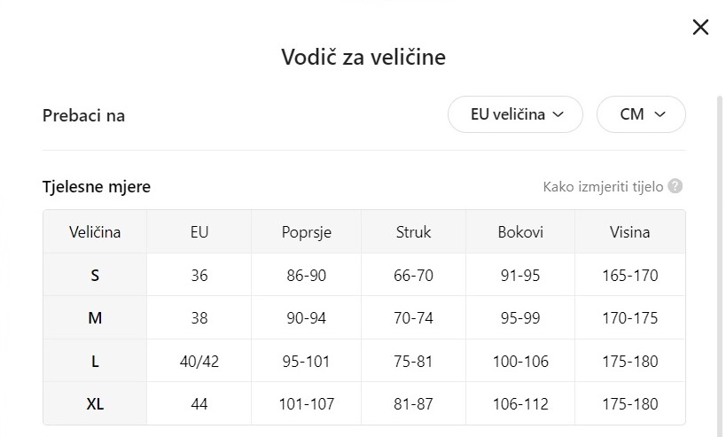Expand the CM unit dropdown

coord(641,114)
